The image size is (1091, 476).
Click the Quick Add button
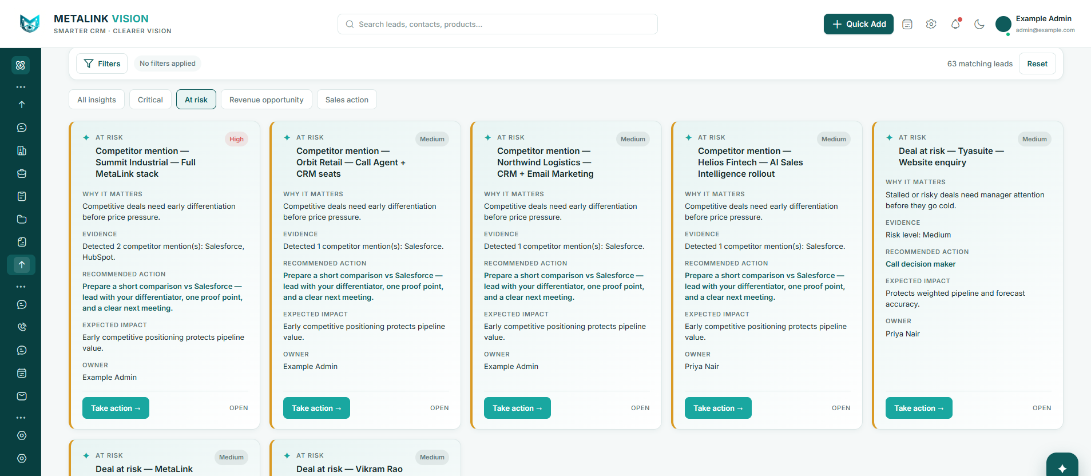pos(858,24)
